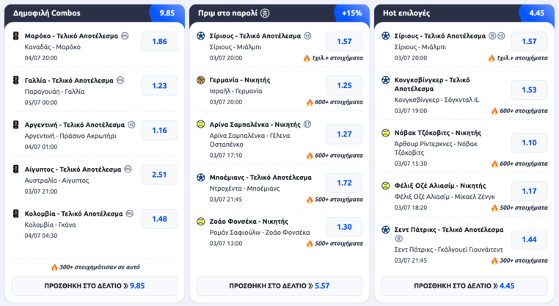Click tennis ball icon beside Νόβακ Τζόκοβιτς

(385, 133)
